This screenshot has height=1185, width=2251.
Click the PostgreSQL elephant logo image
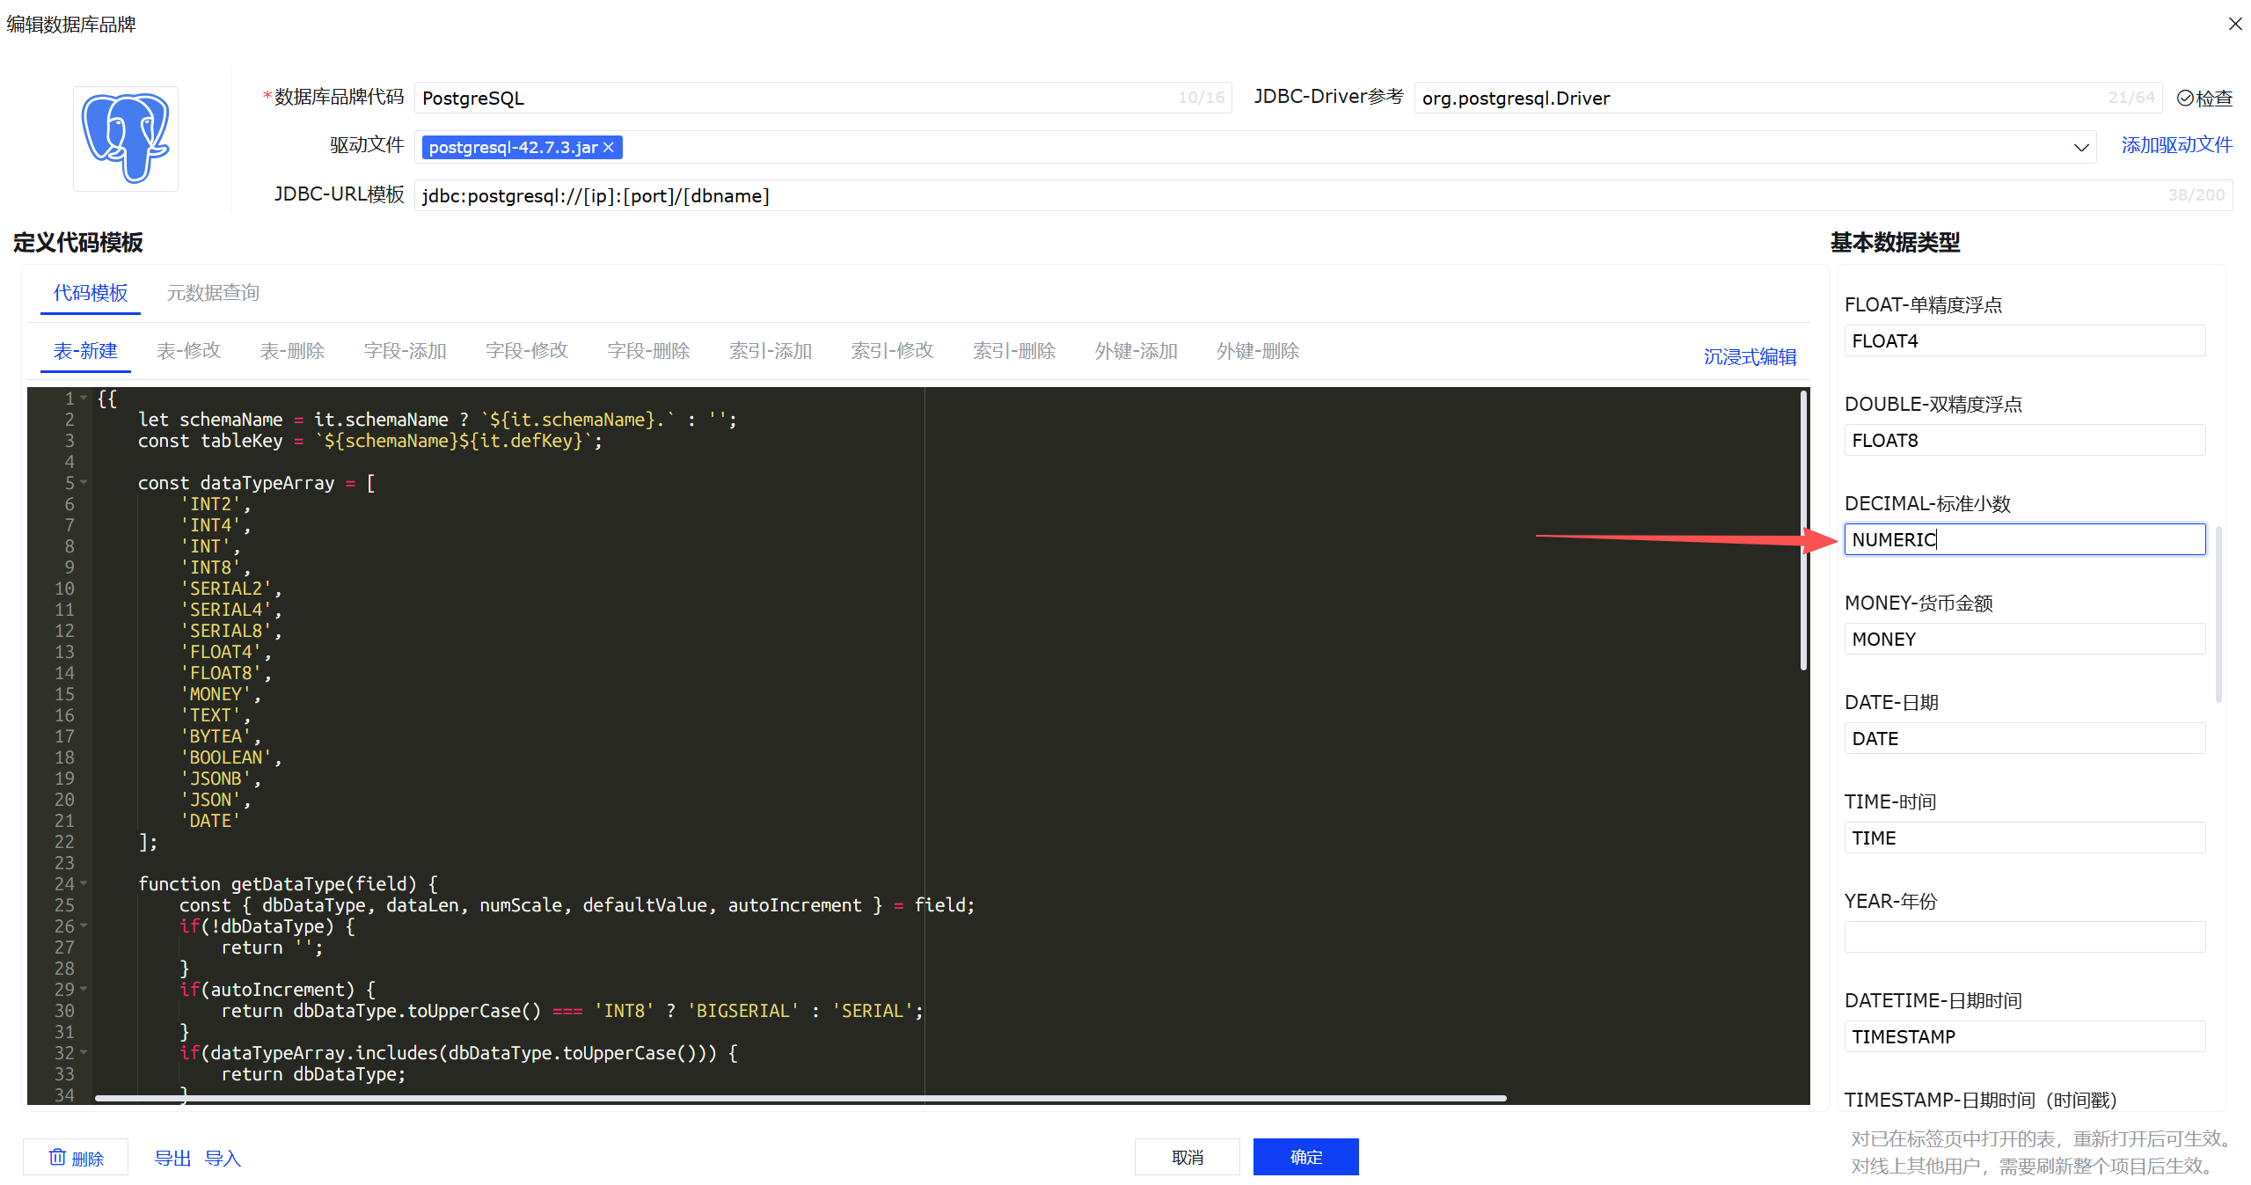coord(126,139)
